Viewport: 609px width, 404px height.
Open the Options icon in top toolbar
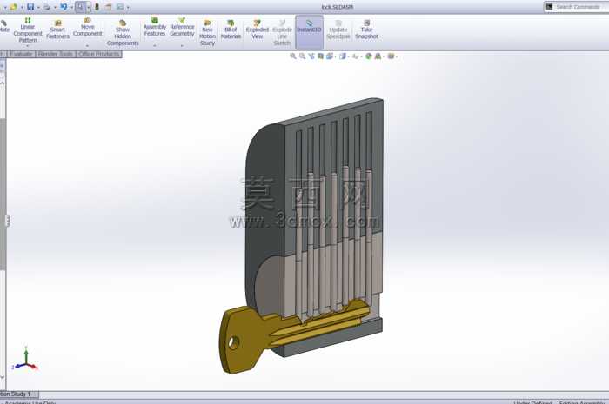pos(120,7)
